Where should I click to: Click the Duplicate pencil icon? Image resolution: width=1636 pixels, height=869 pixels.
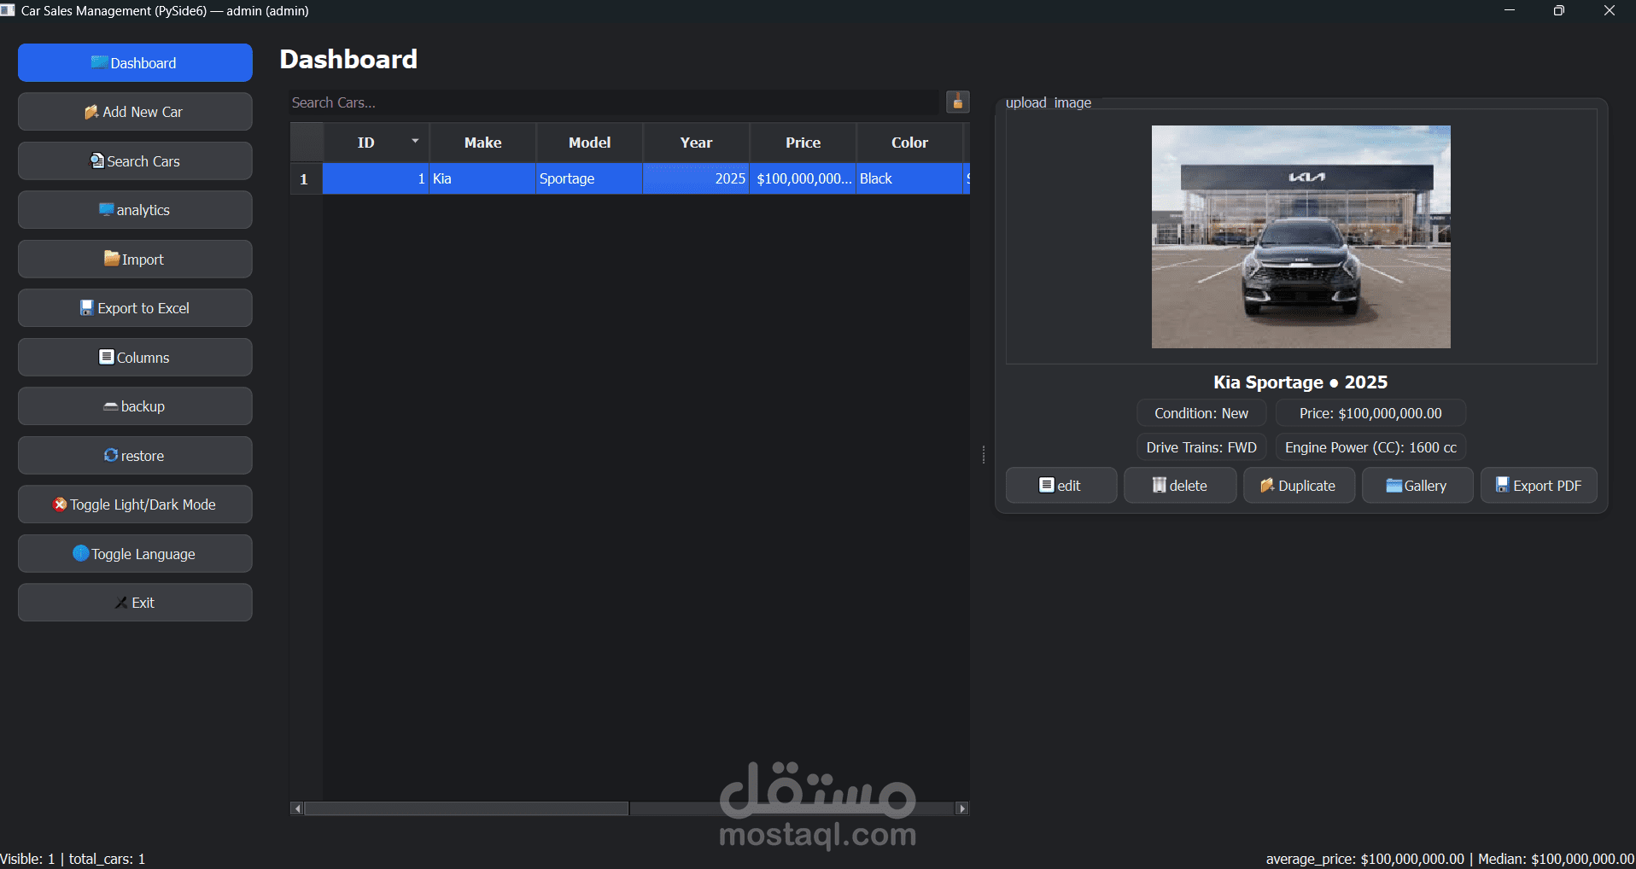(1267, 485)
